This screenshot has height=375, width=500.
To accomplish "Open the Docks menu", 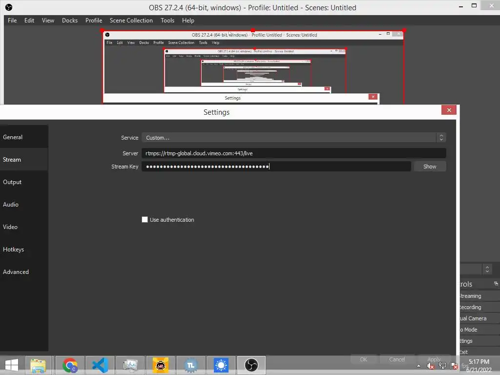I will tap(69, 21).
